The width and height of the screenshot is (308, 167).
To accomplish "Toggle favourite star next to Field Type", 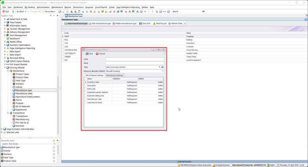I will click(x=54, y=157).
